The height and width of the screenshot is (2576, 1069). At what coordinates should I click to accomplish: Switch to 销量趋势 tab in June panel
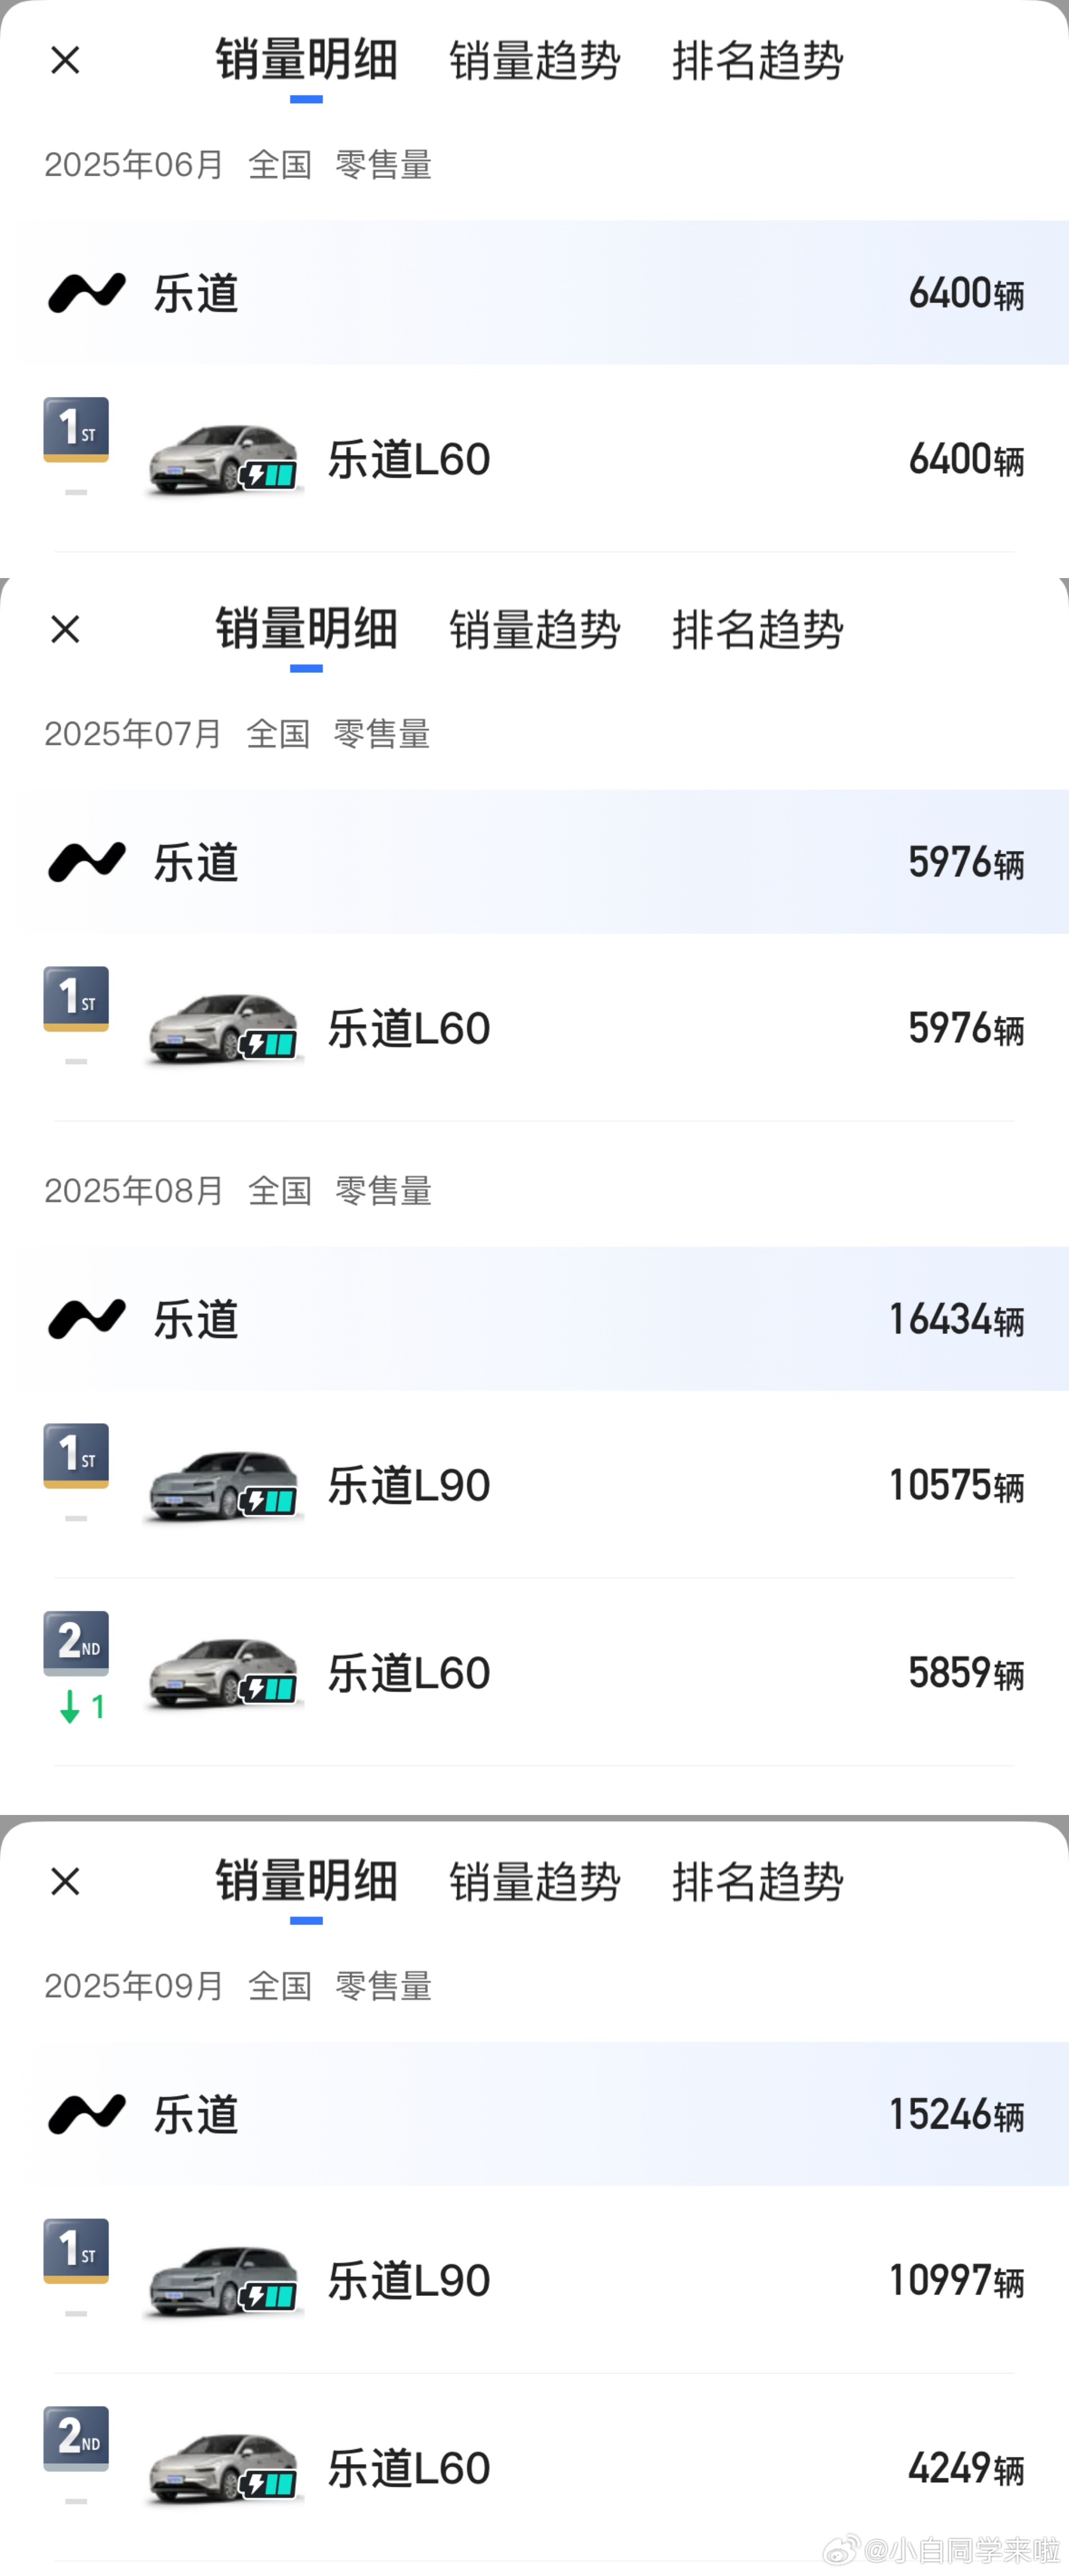click(534, 60)
